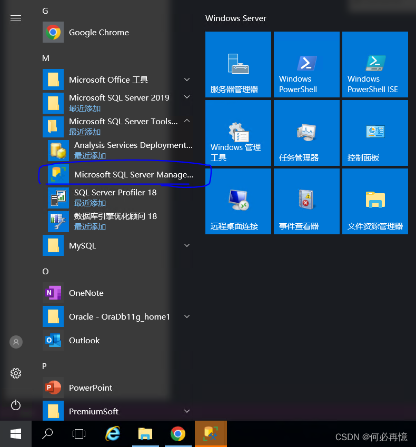
Task: Open PowerPoint app icon
Action: tap(53, 388)
